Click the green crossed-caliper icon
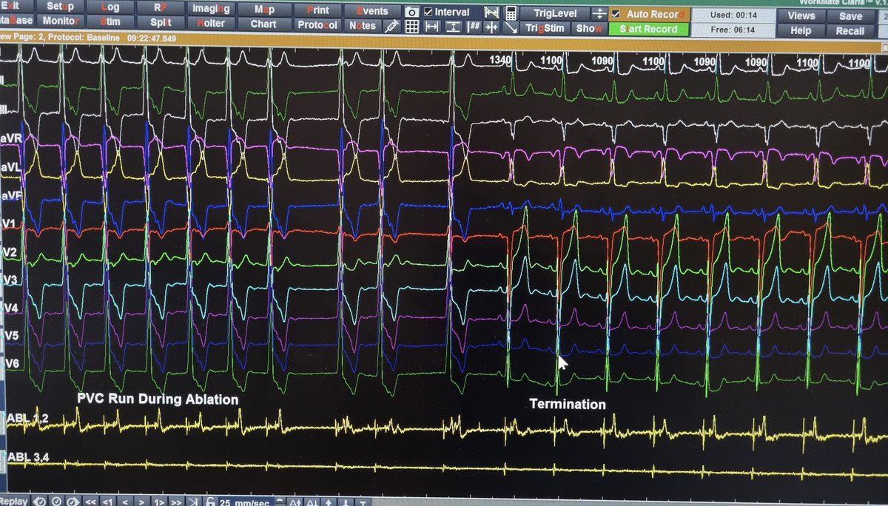The image size is (888, 506). (x=493, y=13)
